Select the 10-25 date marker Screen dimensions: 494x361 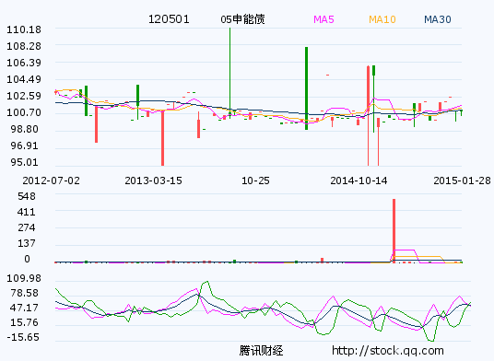coord(255,180)
